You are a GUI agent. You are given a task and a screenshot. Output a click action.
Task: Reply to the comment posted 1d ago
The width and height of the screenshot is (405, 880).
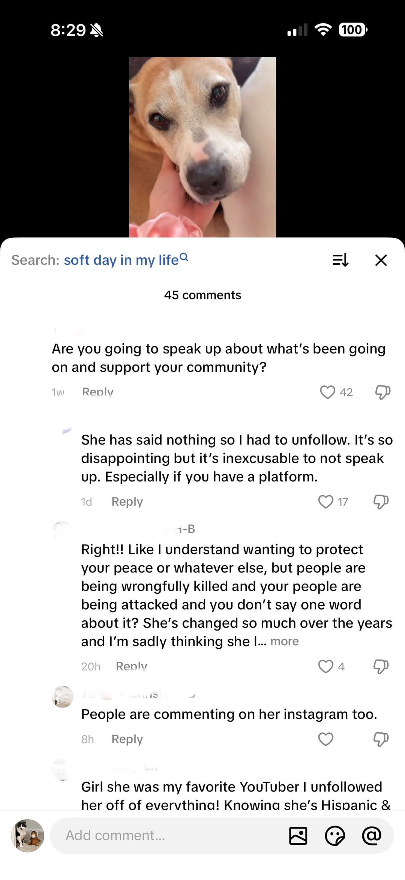coord(127,502)
